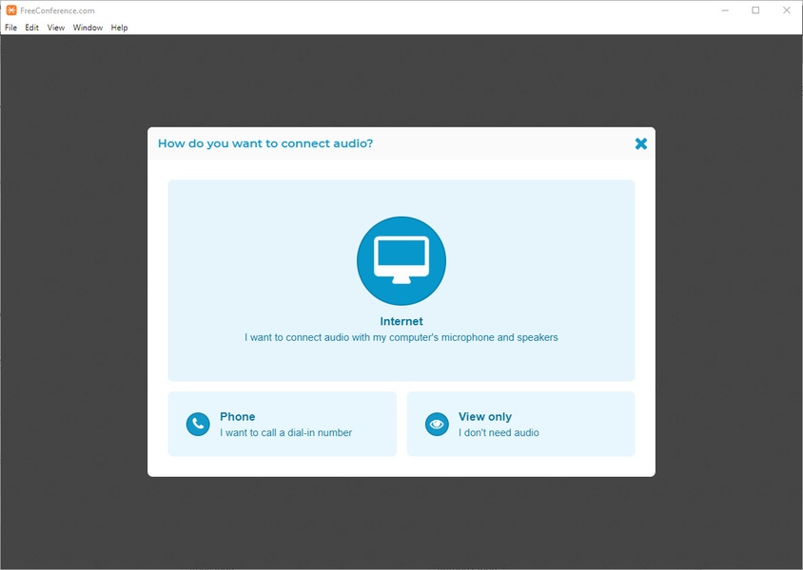Screen dimensions: 803x570
Task: Close the audio connection dialog
Action: (x=640, y=143)
